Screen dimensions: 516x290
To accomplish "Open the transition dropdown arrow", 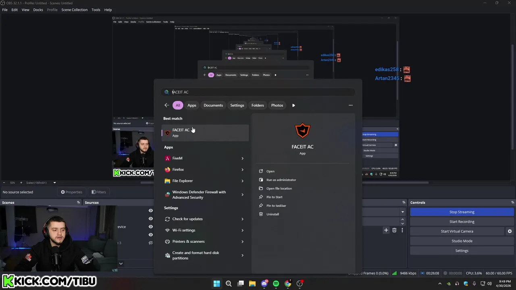I will click(402, 212).
